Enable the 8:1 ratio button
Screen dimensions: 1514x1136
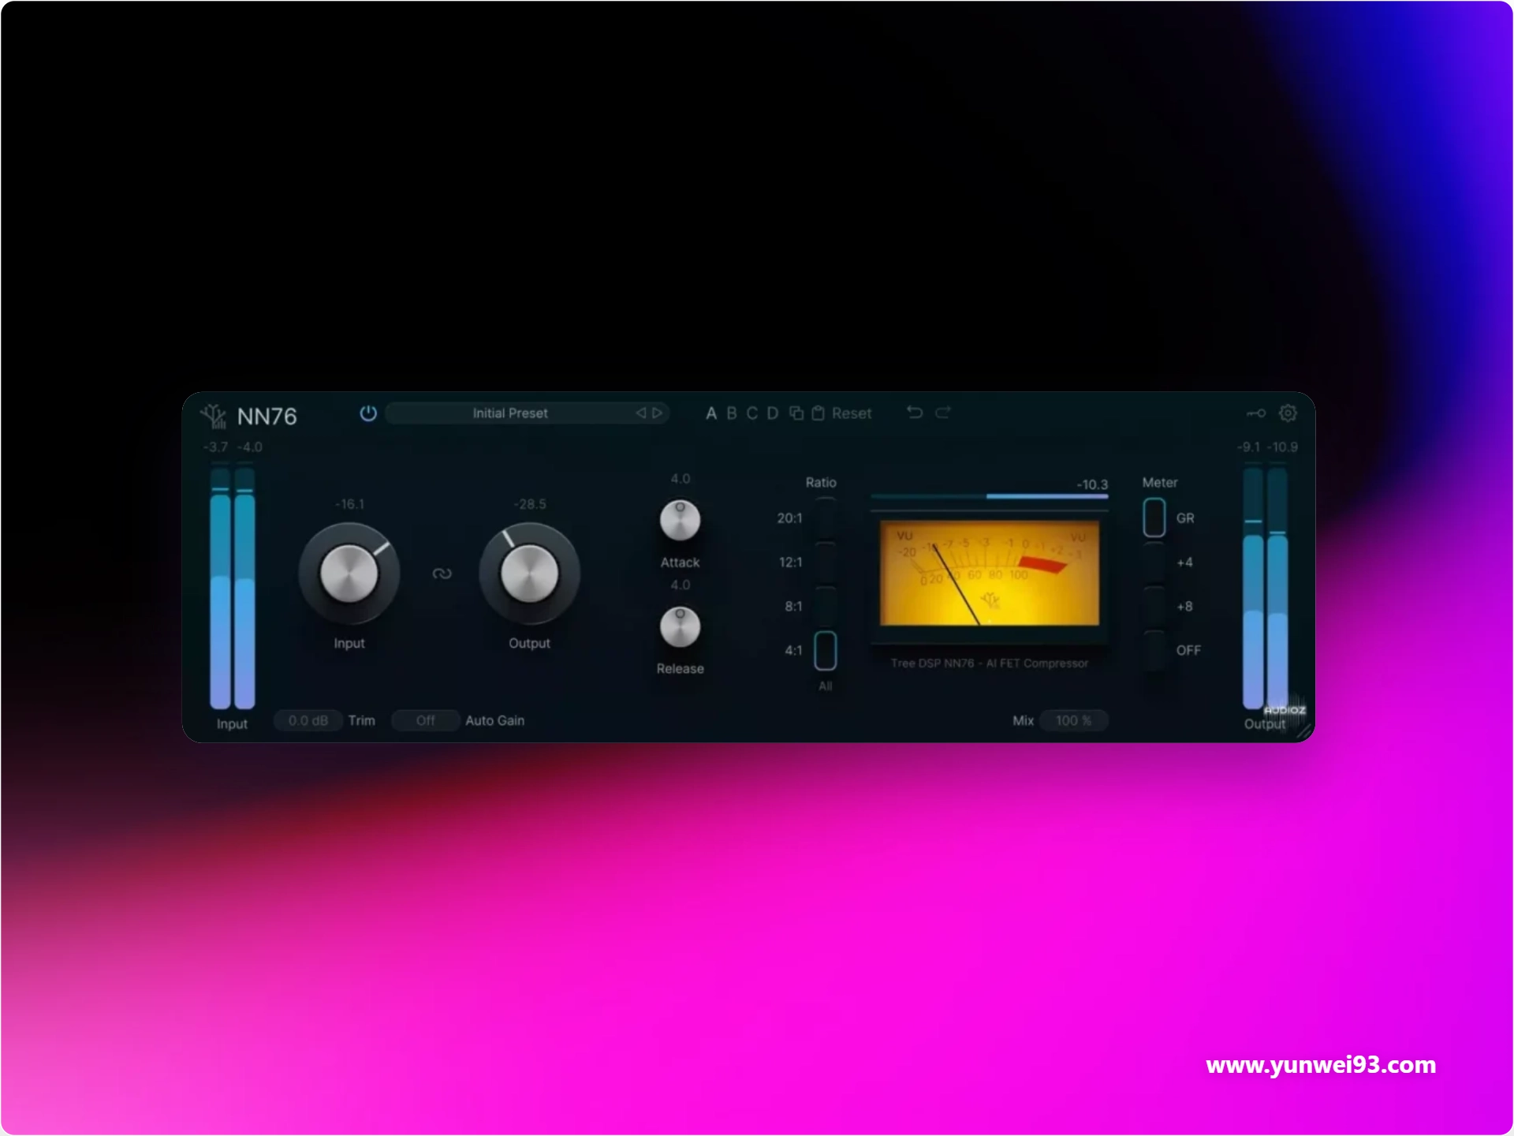coord(826,607)
